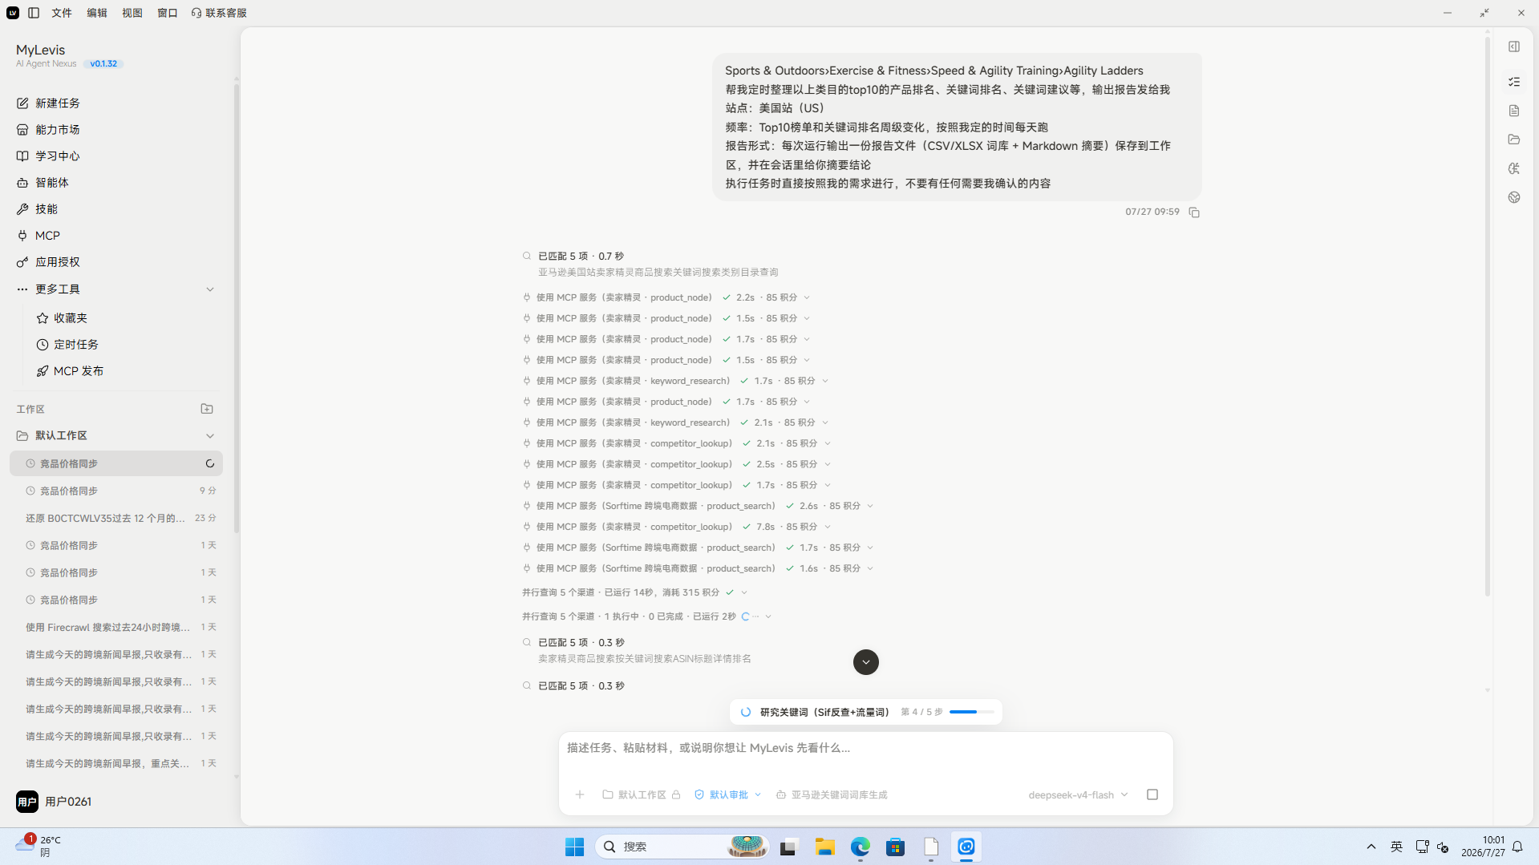Click the MyLevis app title in sidebar
Viewport: 1539px width, 865px height.
(40, 50)
